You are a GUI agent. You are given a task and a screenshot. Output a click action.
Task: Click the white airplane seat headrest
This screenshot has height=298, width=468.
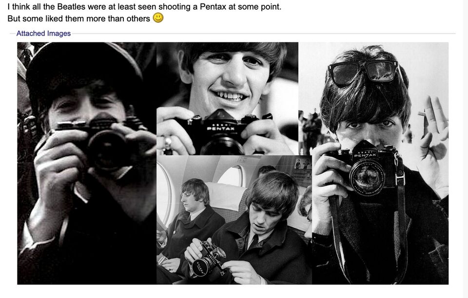225,196
